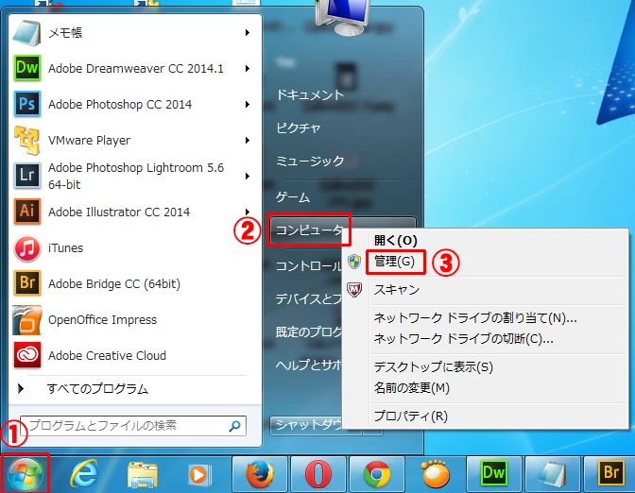Image resolution: width=635 pixels, height=493 pixels.
Task: Switch to Dreamweaver on the taskbar
Action: [494, 474]
